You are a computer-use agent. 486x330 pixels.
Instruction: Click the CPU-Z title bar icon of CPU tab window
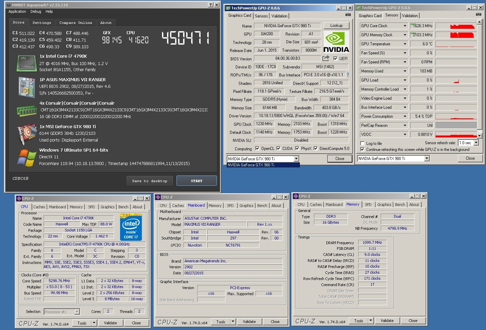[x=19, y=198]
